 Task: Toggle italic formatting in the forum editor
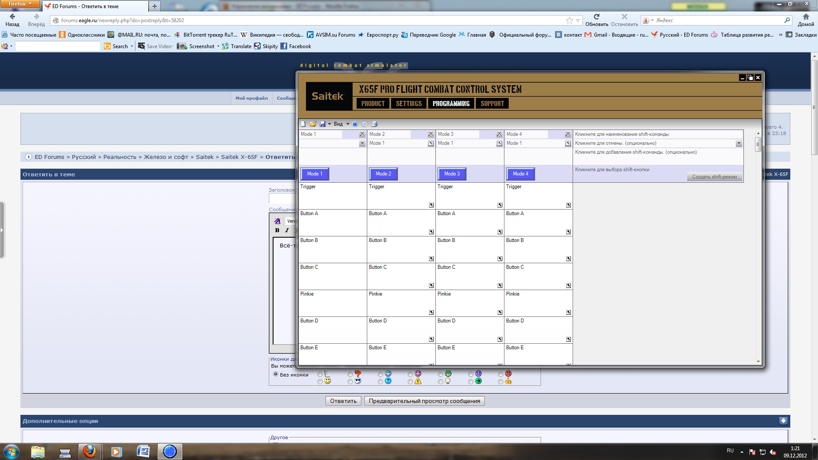click(287, 230)
